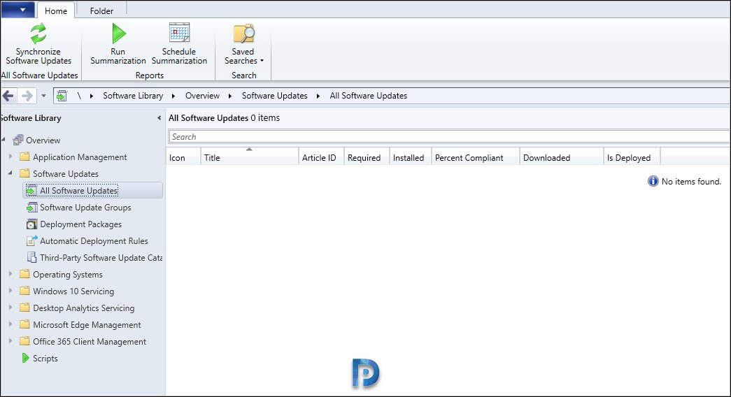Click Third-Party Software Update Catalogs icon

point(31,258)
